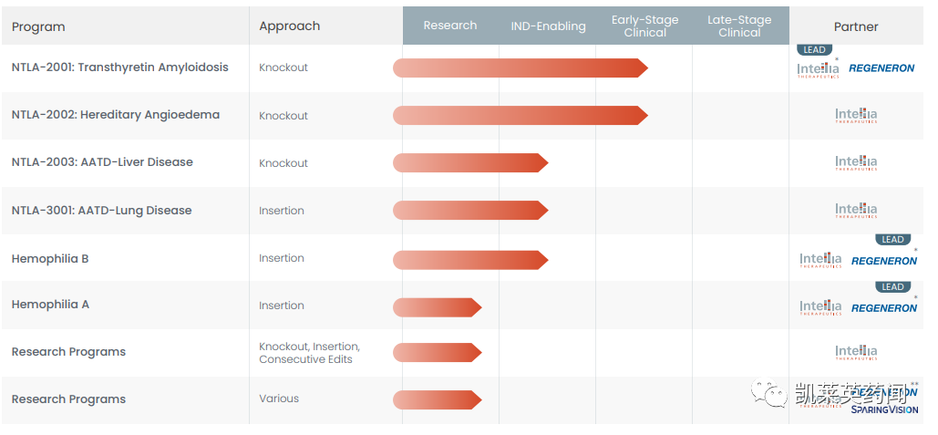
Task: Select the Research stage header
Action: click(x=450, y=26)
